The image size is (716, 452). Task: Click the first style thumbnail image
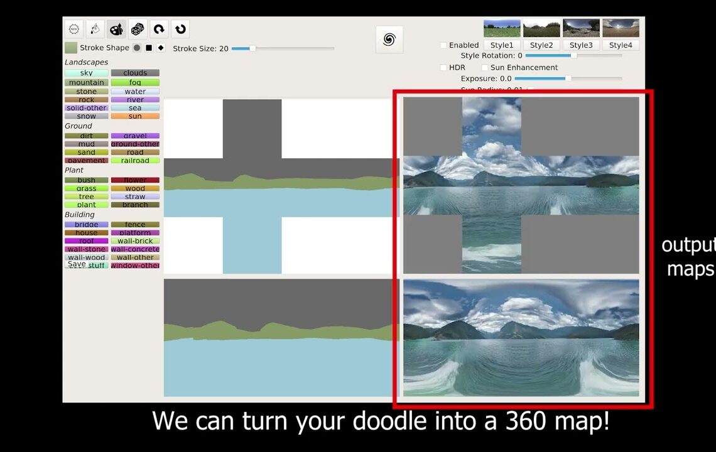(502, 28)
